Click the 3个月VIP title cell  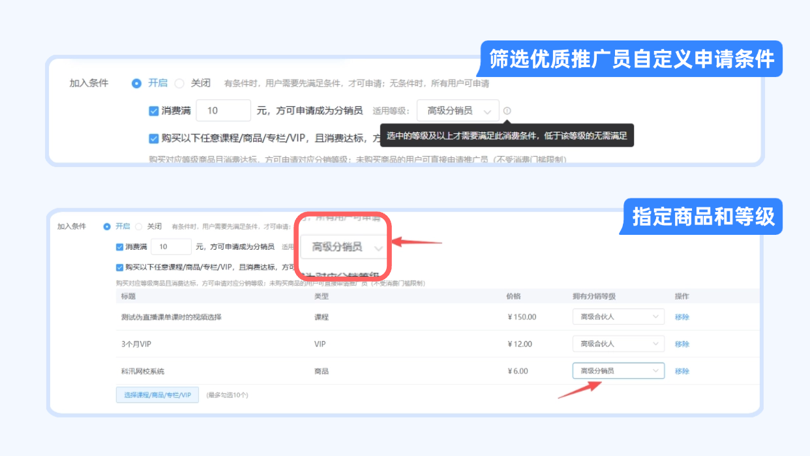(x=136, y=344)
